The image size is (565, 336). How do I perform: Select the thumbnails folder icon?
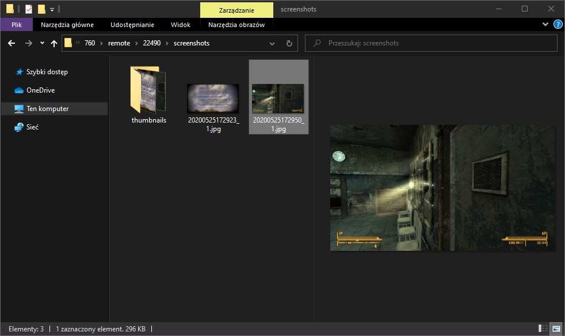pos(148,89)
